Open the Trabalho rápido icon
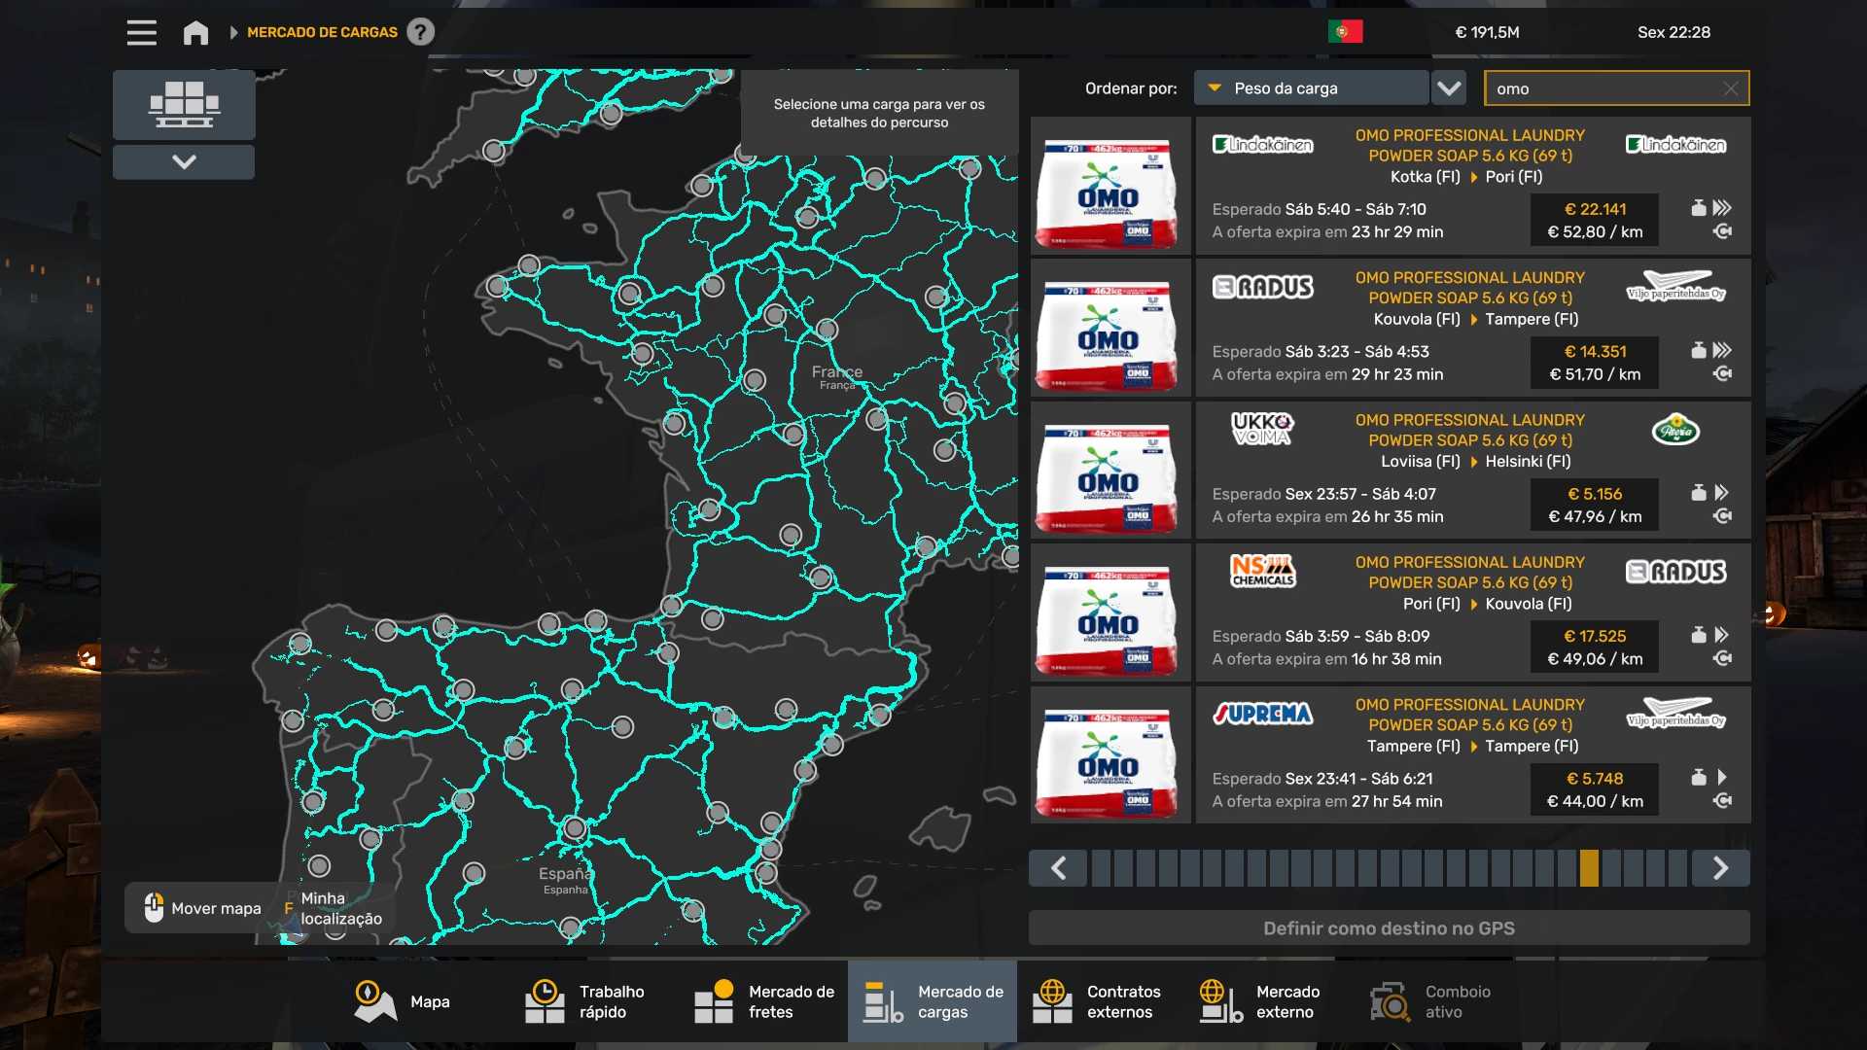Screen dimensions: 1867x1050 pos(545,1001)
